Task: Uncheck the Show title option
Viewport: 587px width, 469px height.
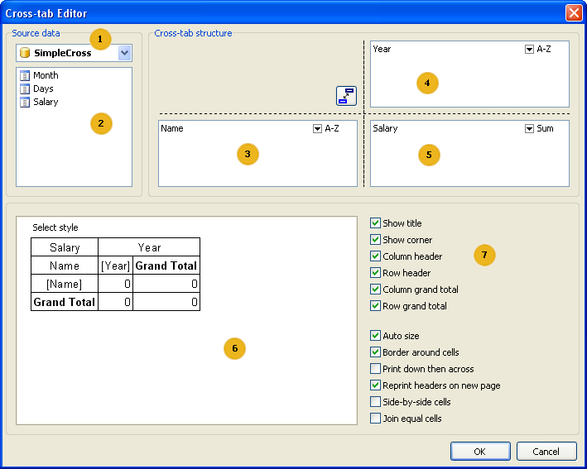Action: [x=376, y=223]
